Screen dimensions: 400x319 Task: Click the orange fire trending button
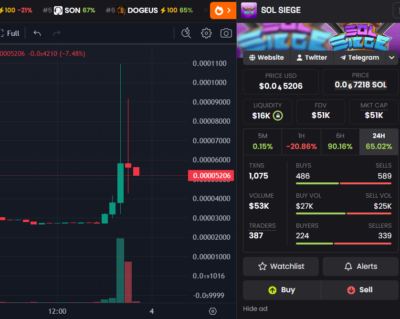pos(223,11)
